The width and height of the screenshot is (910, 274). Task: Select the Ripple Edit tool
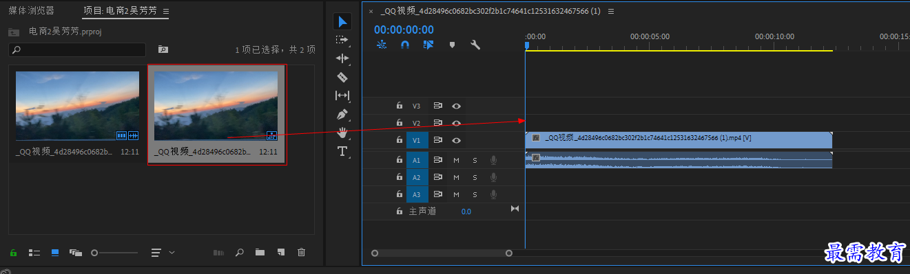tap(342, 58)
